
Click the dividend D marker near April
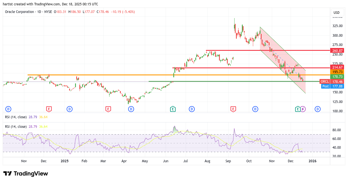pos(131,109)
